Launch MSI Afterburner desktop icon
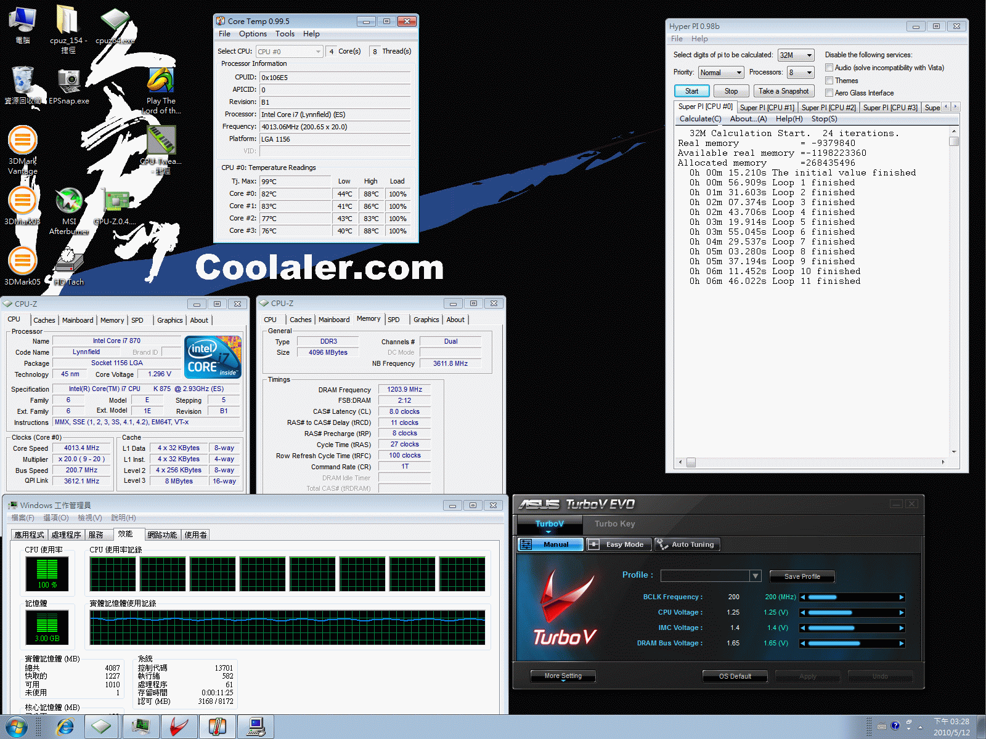 (69, 211)
